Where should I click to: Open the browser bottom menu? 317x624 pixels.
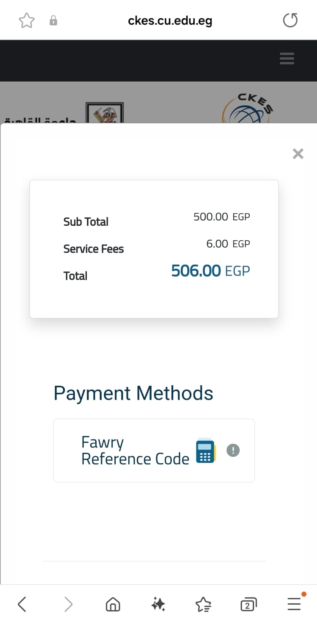pyautogui.click(x=294, y=604)
